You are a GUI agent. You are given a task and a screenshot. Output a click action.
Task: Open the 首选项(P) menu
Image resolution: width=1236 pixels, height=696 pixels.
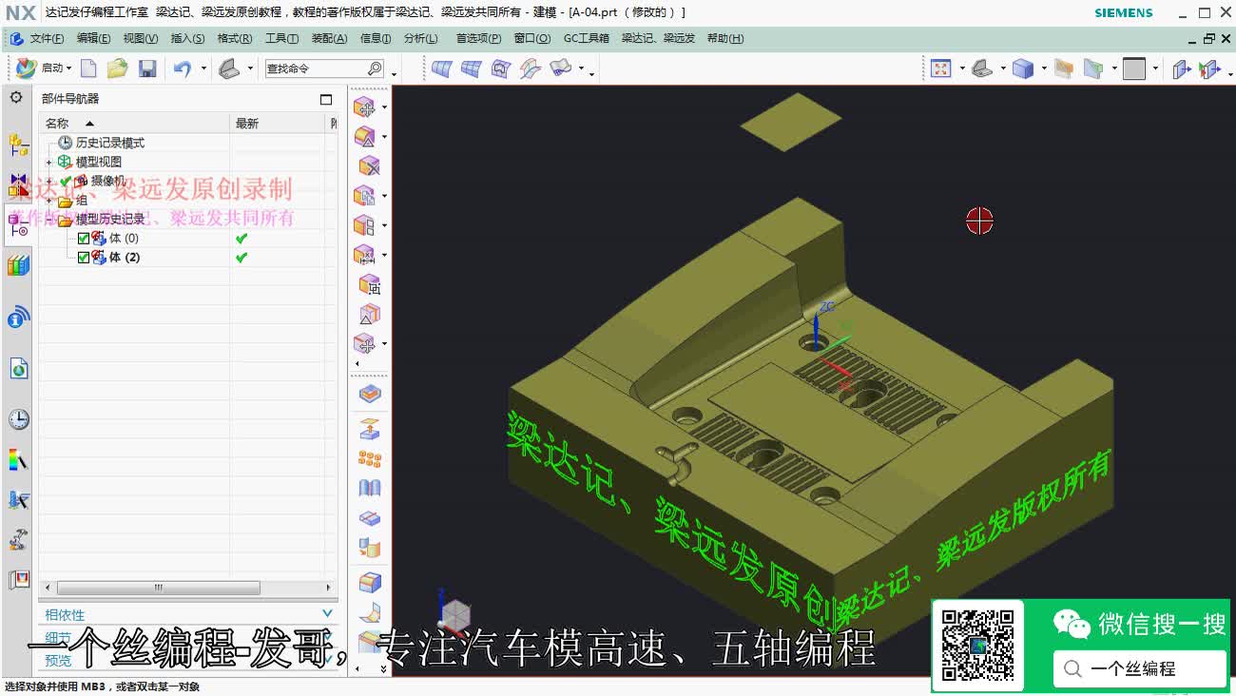[x=478, y=39]
